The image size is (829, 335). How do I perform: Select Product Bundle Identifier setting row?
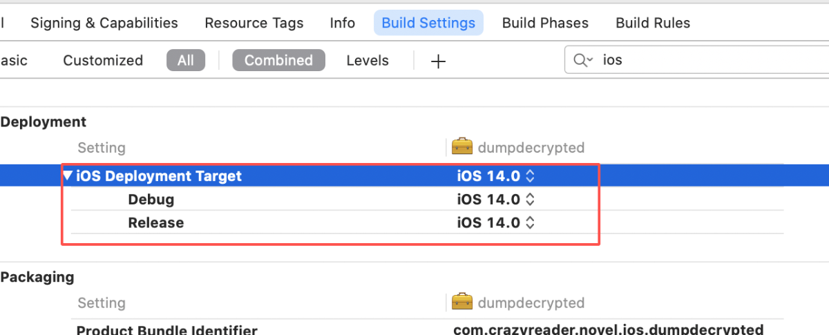pos(414,329)
